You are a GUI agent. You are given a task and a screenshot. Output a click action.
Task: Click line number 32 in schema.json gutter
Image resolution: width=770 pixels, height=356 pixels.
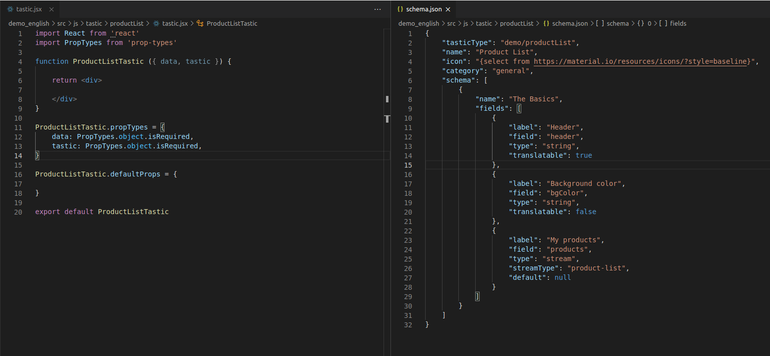click(x=408, y=324)
